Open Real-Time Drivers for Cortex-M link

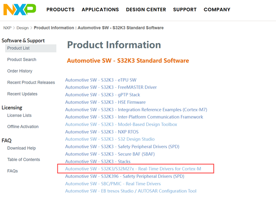click(x=133, y=169)
